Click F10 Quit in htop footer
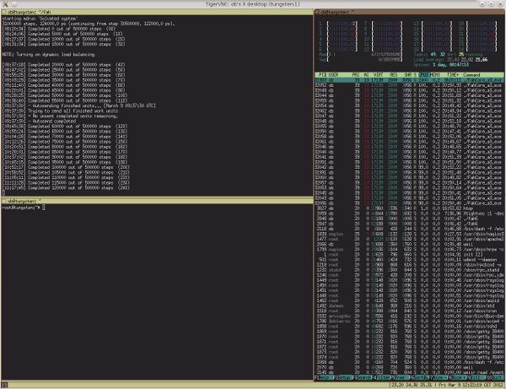506x389 pixels. [493, 378]
